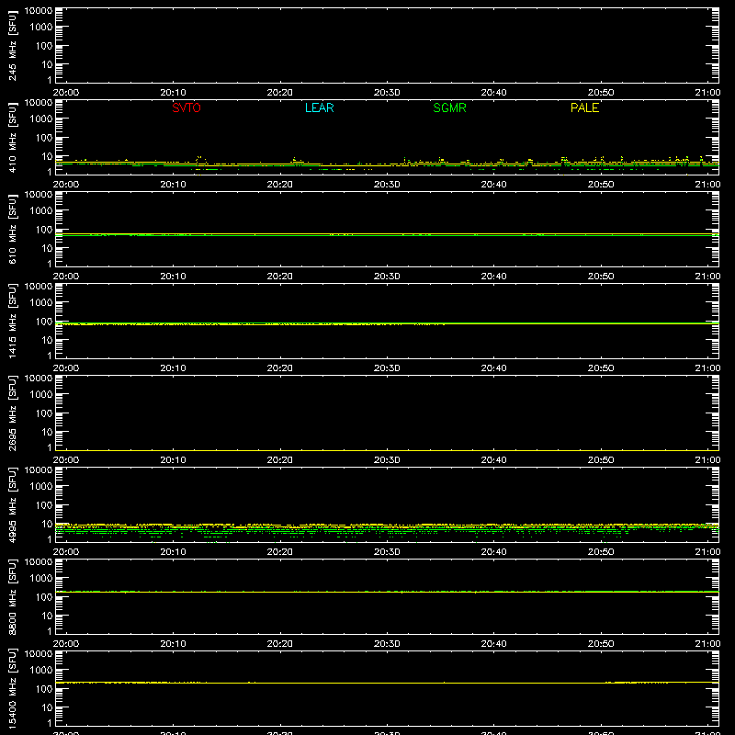This screenshot has height=735, width=735.
Task: Click the yellow flux trace in 15400 MHz panel
Action: click(387, 683)
